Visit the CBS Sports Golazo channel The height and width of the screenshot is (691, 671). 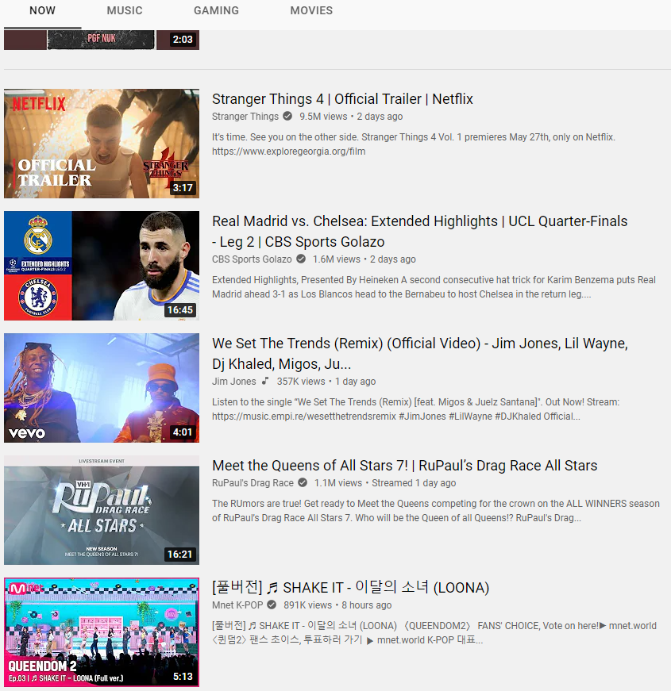coord(252,259)
